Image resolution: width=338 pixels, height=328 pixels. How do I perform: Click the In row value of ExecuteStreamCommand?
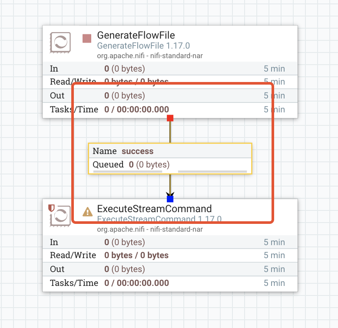(125, 242)
